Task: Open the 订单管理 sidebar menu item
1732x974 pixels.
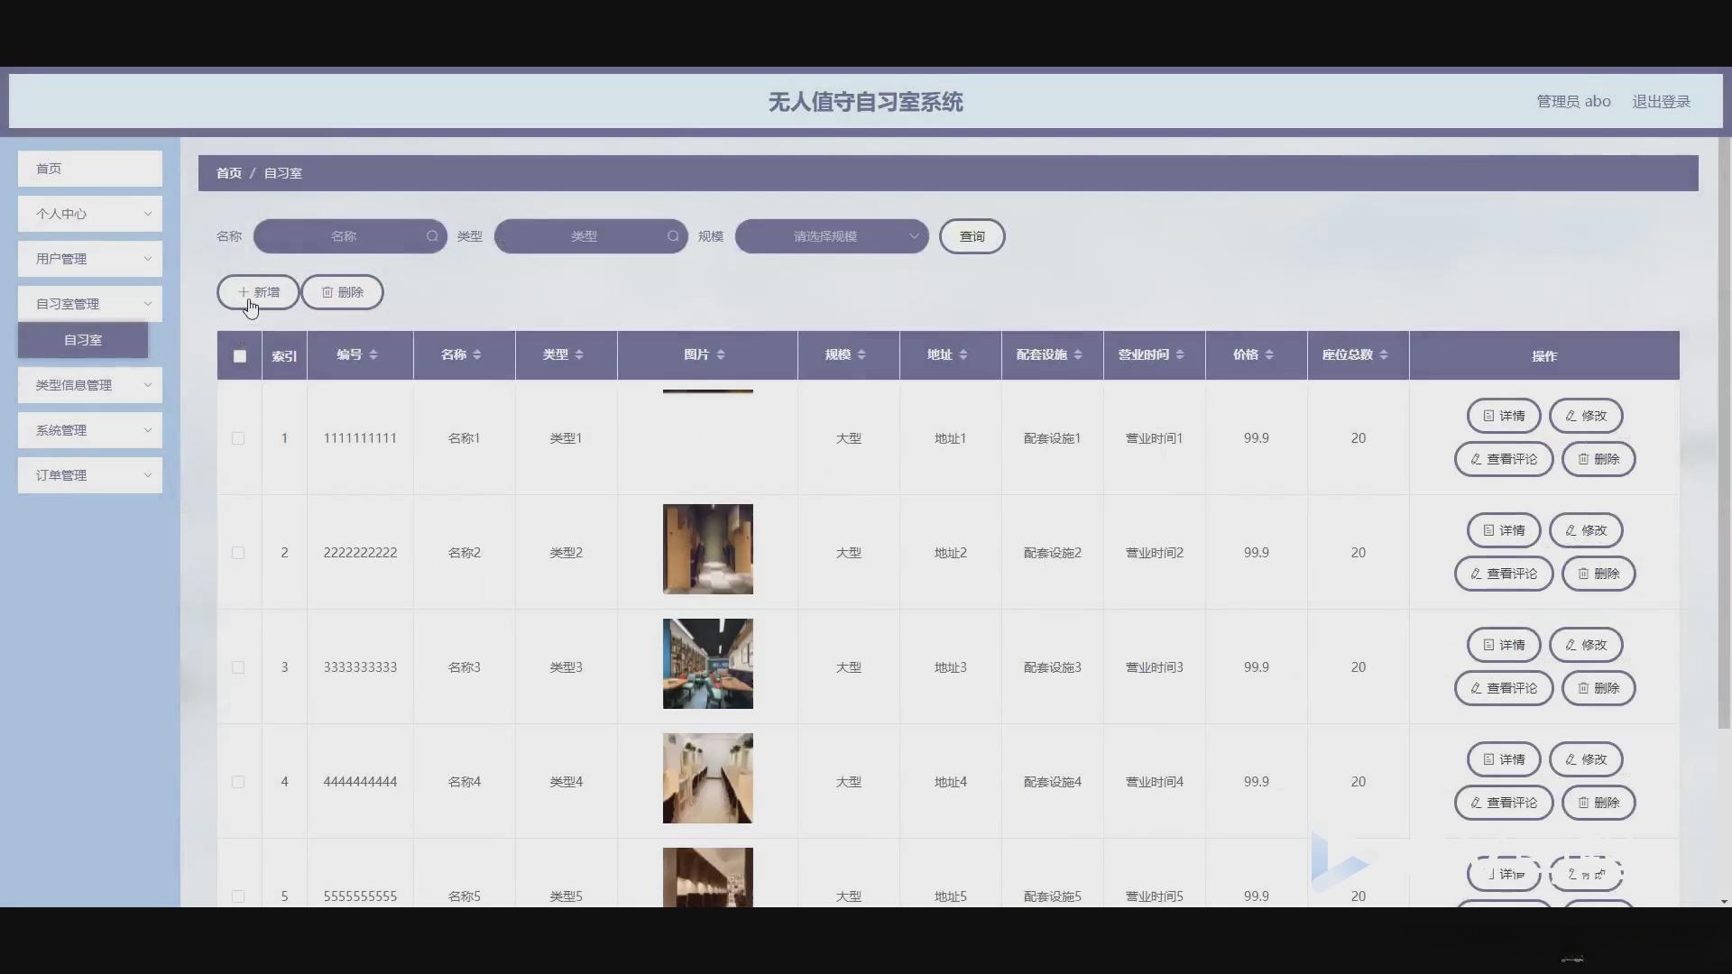Action: click(89, 475)
